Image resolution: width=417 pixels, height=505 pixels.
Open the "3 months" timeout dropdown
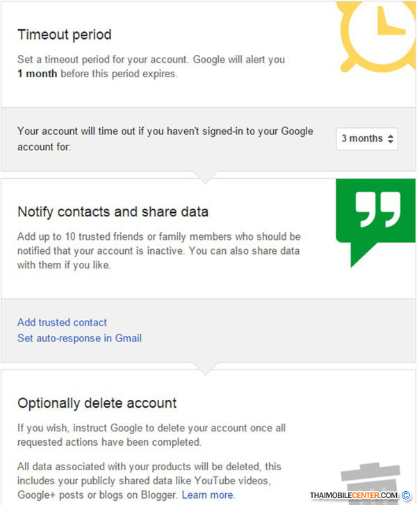pyautogui.click(x=367, y=138)
